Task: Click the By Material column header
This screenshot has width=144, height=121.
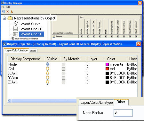Action: 73,59
